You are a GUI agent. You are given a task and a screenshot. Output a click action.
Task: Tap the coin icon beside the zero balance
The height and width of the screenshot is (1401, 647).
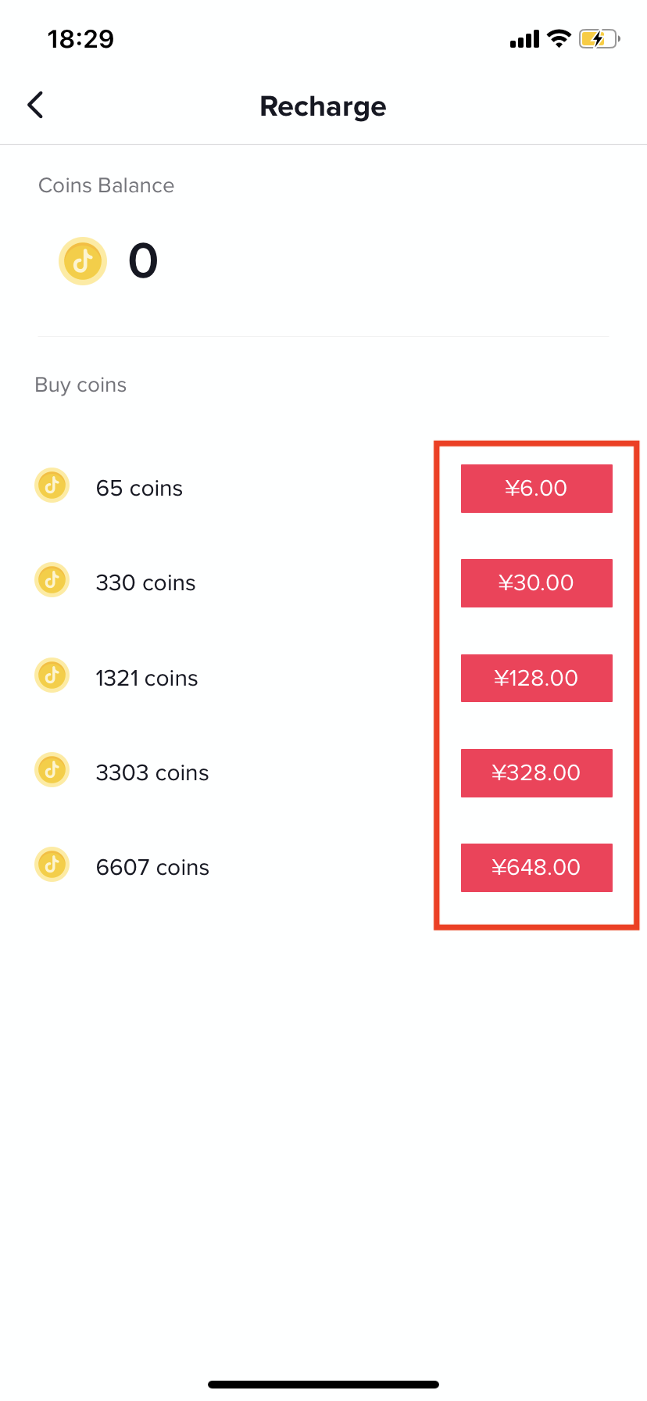83,260
